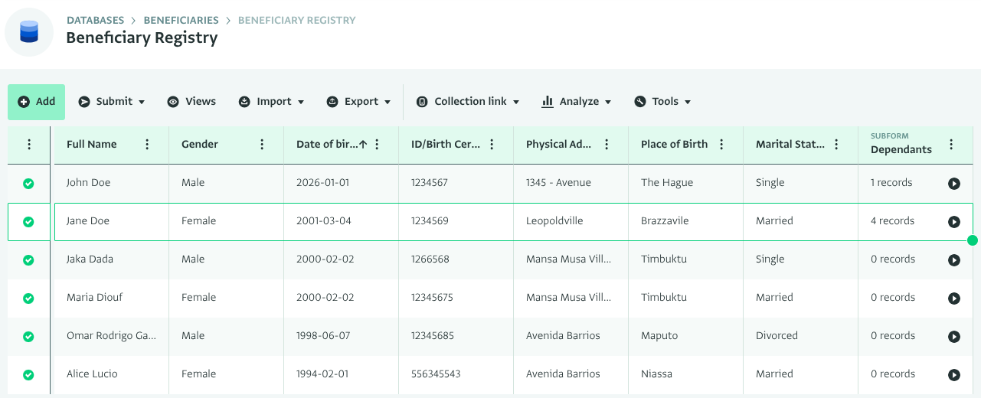Click the Place of Birth column kebab icon

coord(721,144)
